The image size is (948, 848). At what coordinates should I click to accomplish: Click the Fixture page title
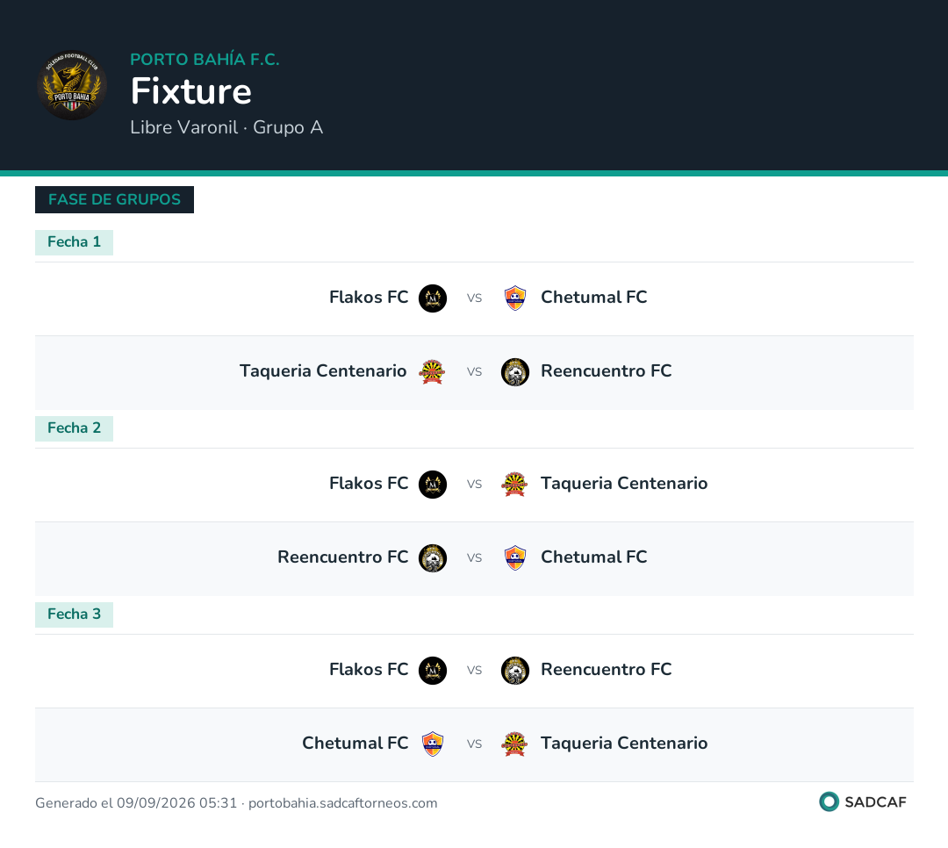click(x=191, y=91)
